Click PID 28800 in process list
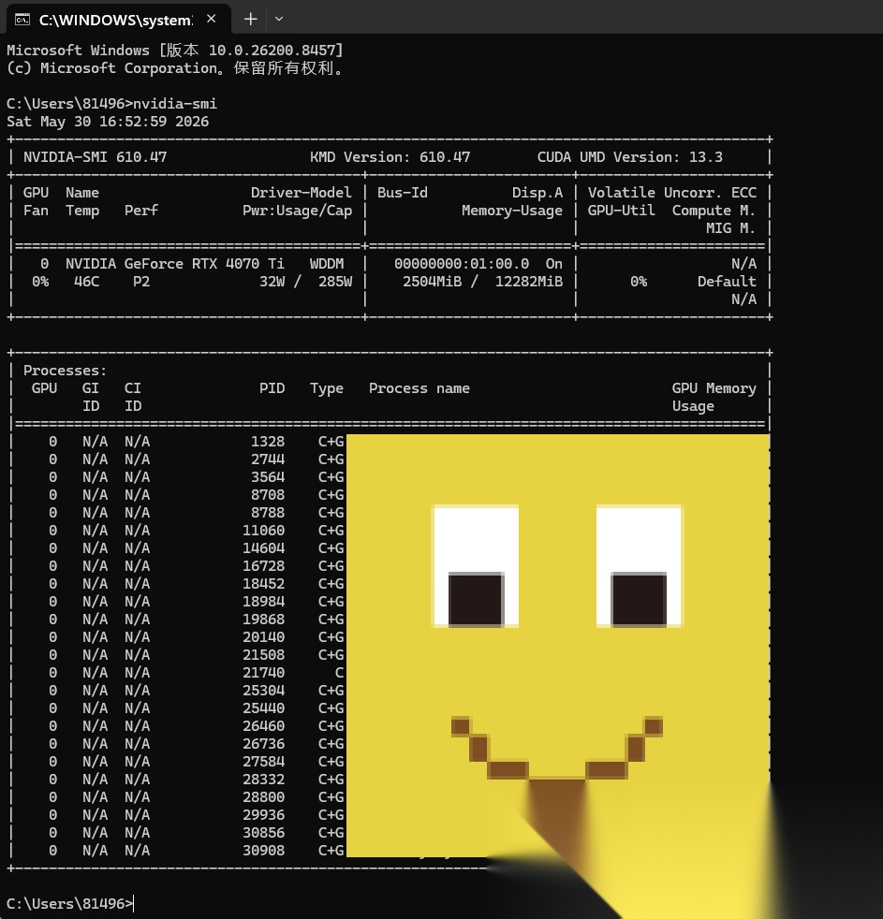Image resolution: width=883 pixels, height=919 pixels. (264, 797)
